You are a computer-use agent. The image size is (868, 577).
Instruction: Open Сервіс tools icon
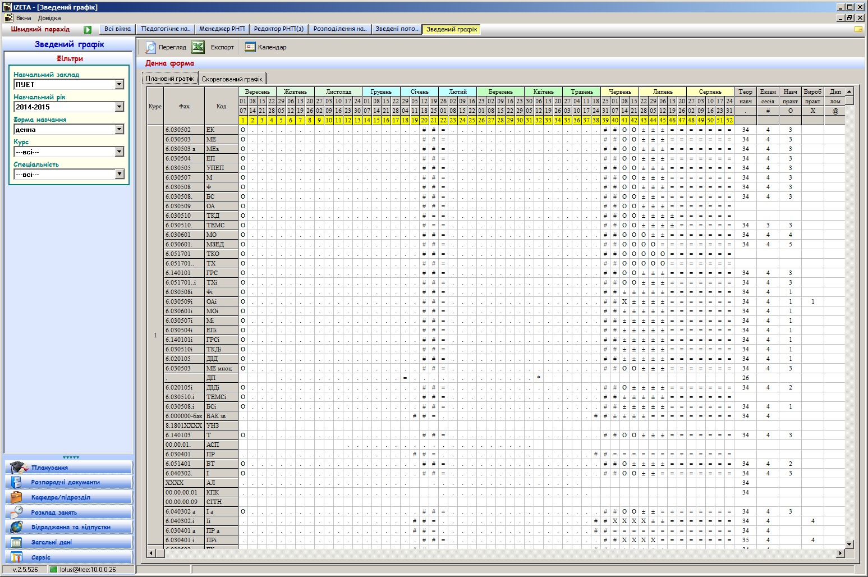coord(16,557)
